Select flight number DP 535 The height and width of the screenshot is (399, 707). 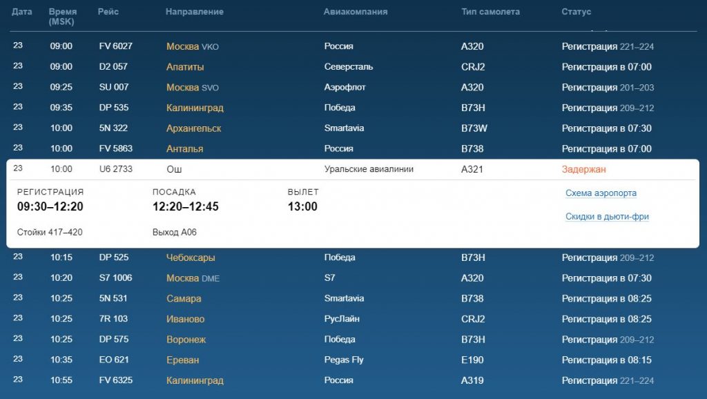point(114,107)
